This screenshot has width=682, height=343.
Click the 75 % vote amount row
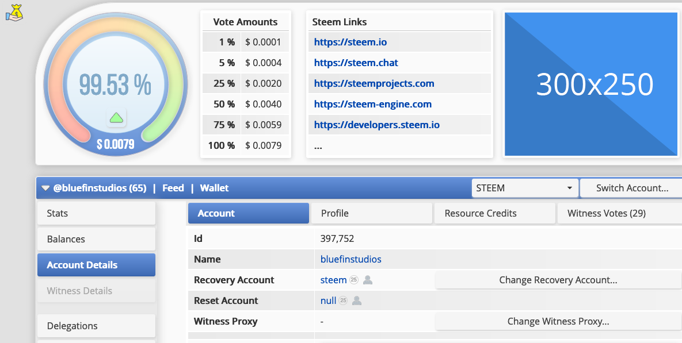(246, 125)
